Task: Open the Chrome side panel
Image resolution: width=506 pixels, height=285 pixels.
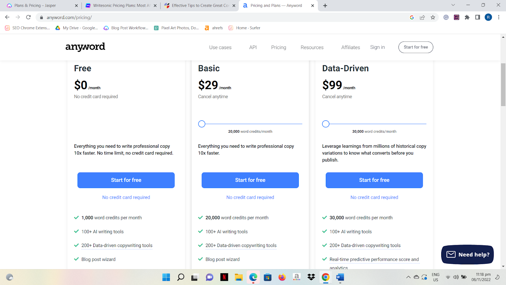Action: [478, 17]
